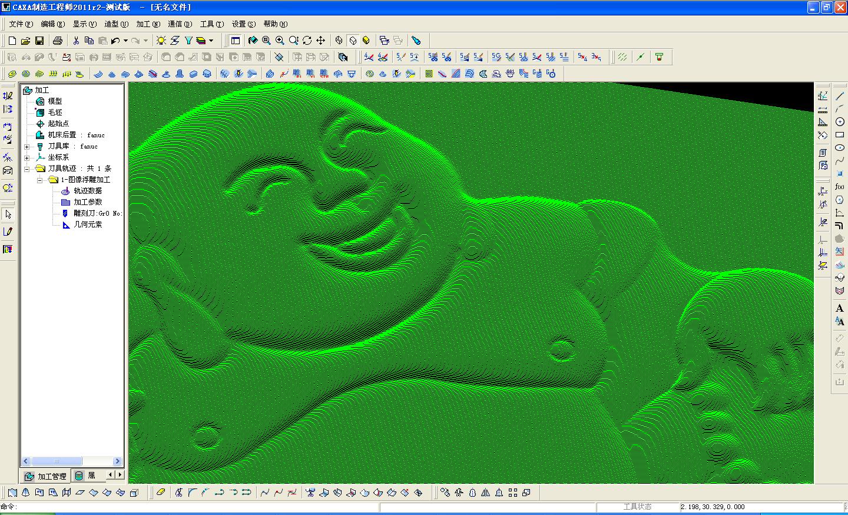Create a new file with the blank page icon

point(12,41)
